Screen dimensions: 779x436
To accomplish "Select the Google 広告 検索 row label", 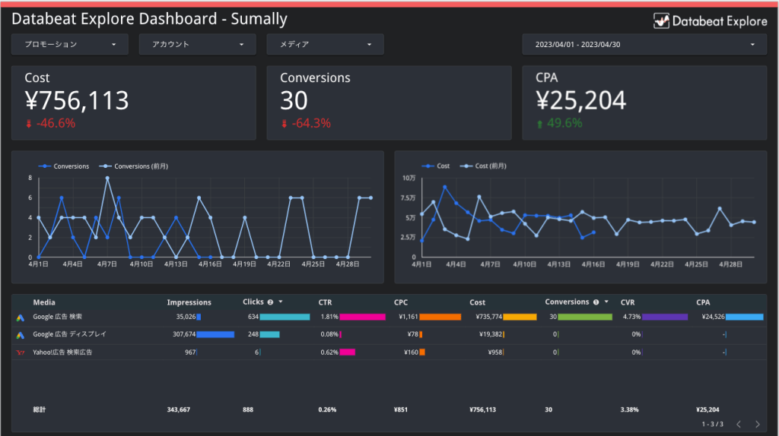I will 57,317.
